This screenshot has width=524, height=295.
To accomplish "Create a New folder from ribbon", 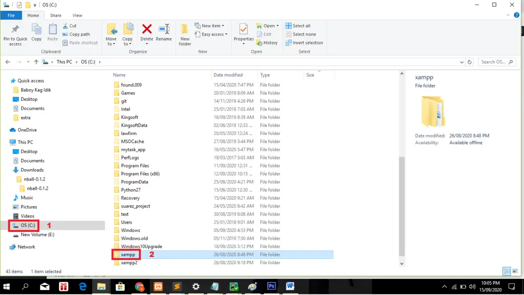I will [185, 34].
